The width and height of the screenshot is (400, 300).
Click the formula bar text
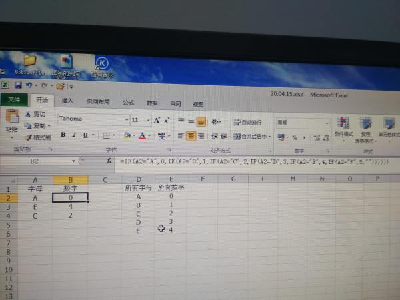point(254,161)
